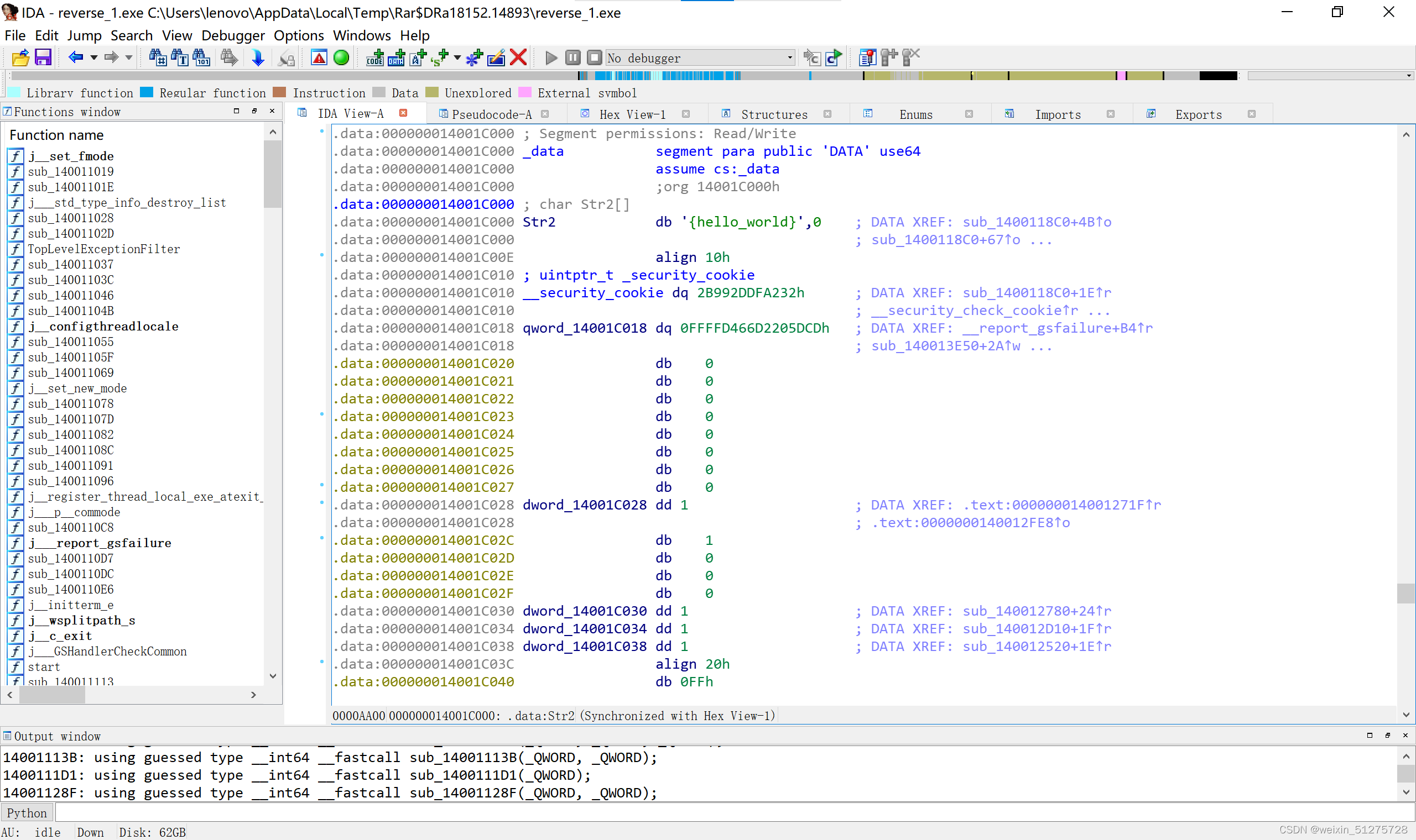Screen dimensions: 1416x840
Task: Switch to the Pseudocode-A tab
Action: (492, 114)
